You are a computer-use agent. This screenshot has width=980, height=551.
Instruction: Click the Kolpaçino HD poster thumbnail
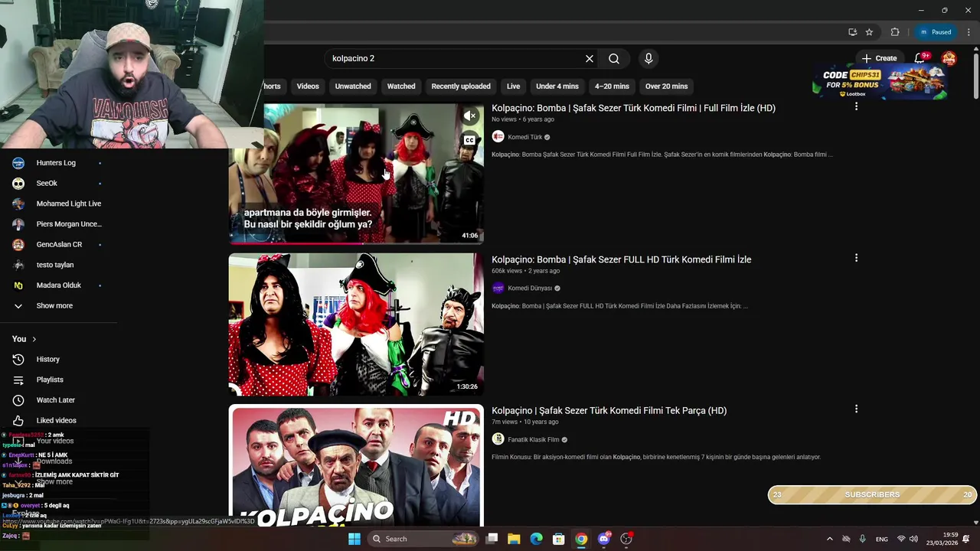coord(356,465)
